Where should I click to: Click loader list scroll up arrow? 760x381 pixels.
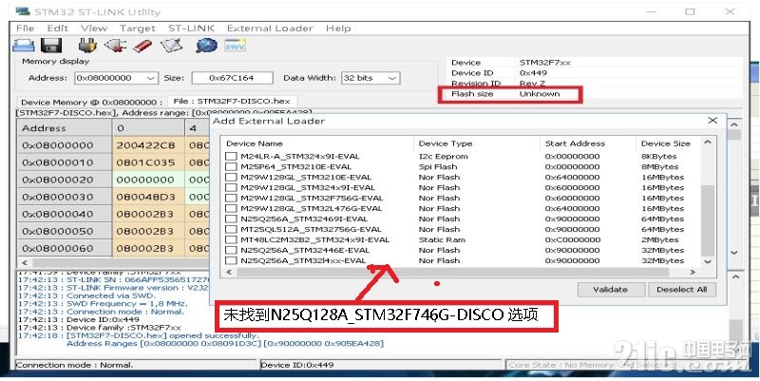tap(708, 143)
